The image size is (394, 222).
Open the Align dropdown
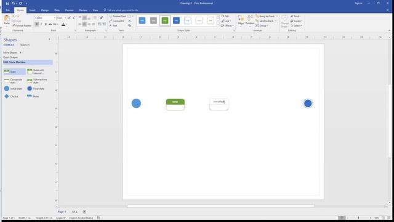241,20
